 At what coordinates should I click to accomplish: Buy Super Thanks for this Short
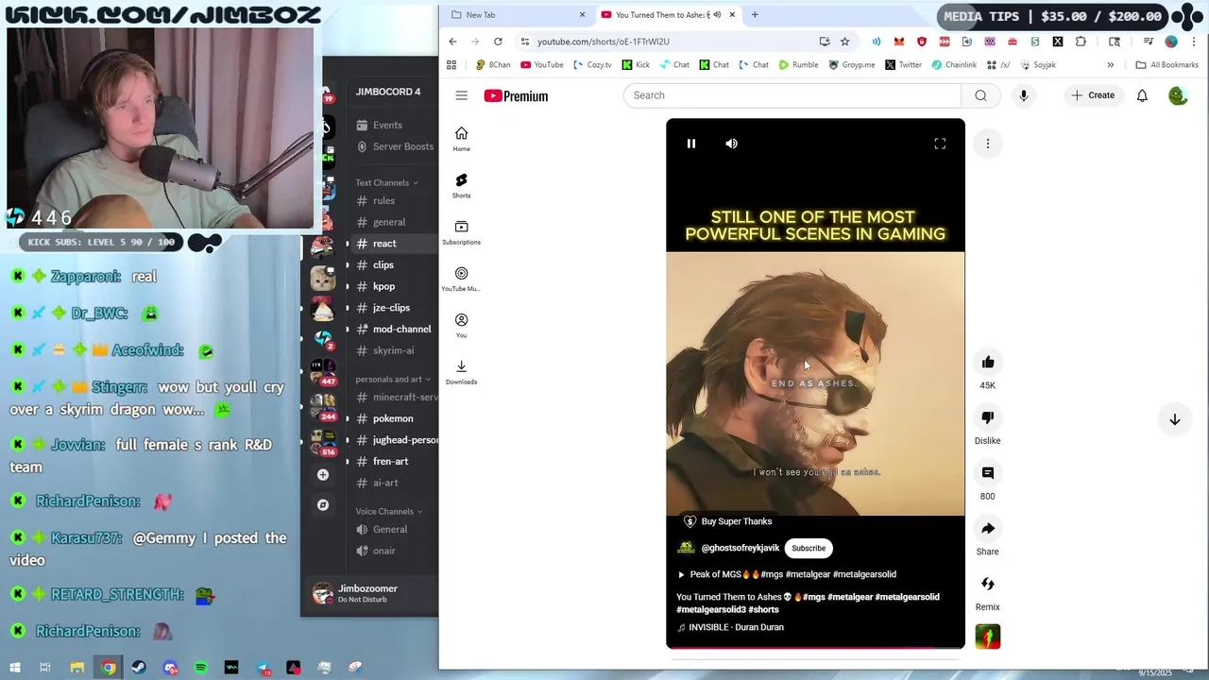tap(727, 521)
